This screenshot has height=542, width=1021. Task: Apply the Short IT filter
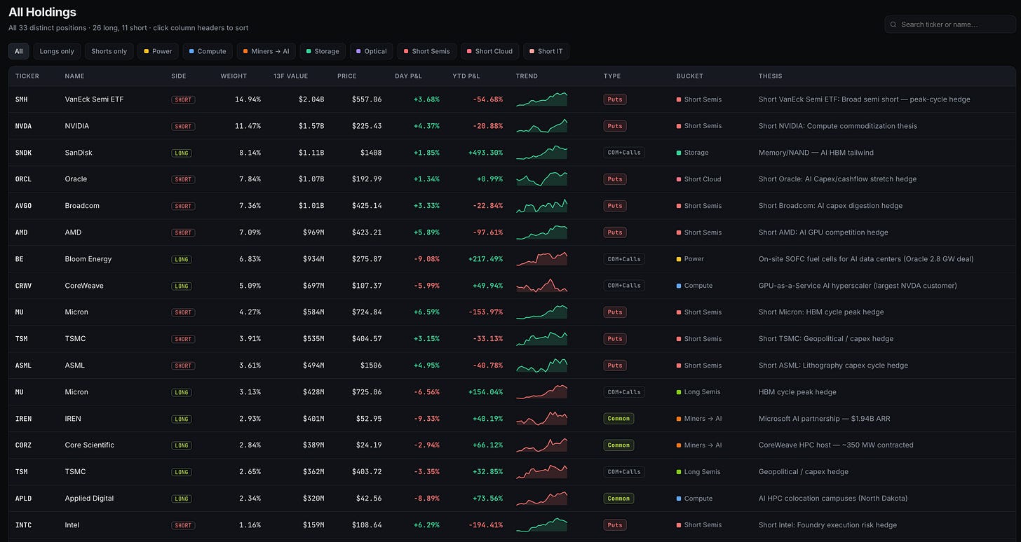tap(546, 51)
